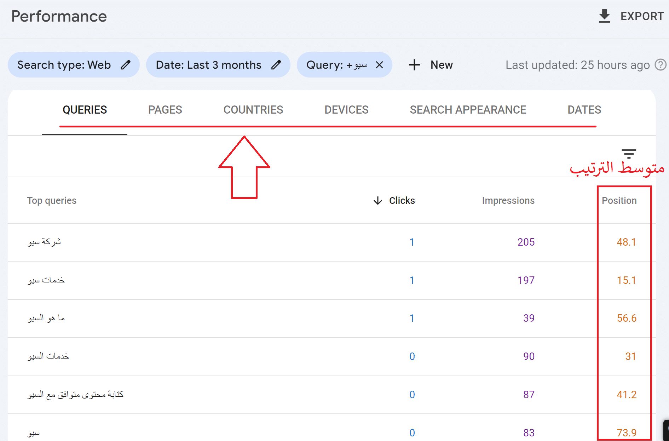The image size is (669, 441).
Task: Select the last row query سيو
Action: pos(34,433)
